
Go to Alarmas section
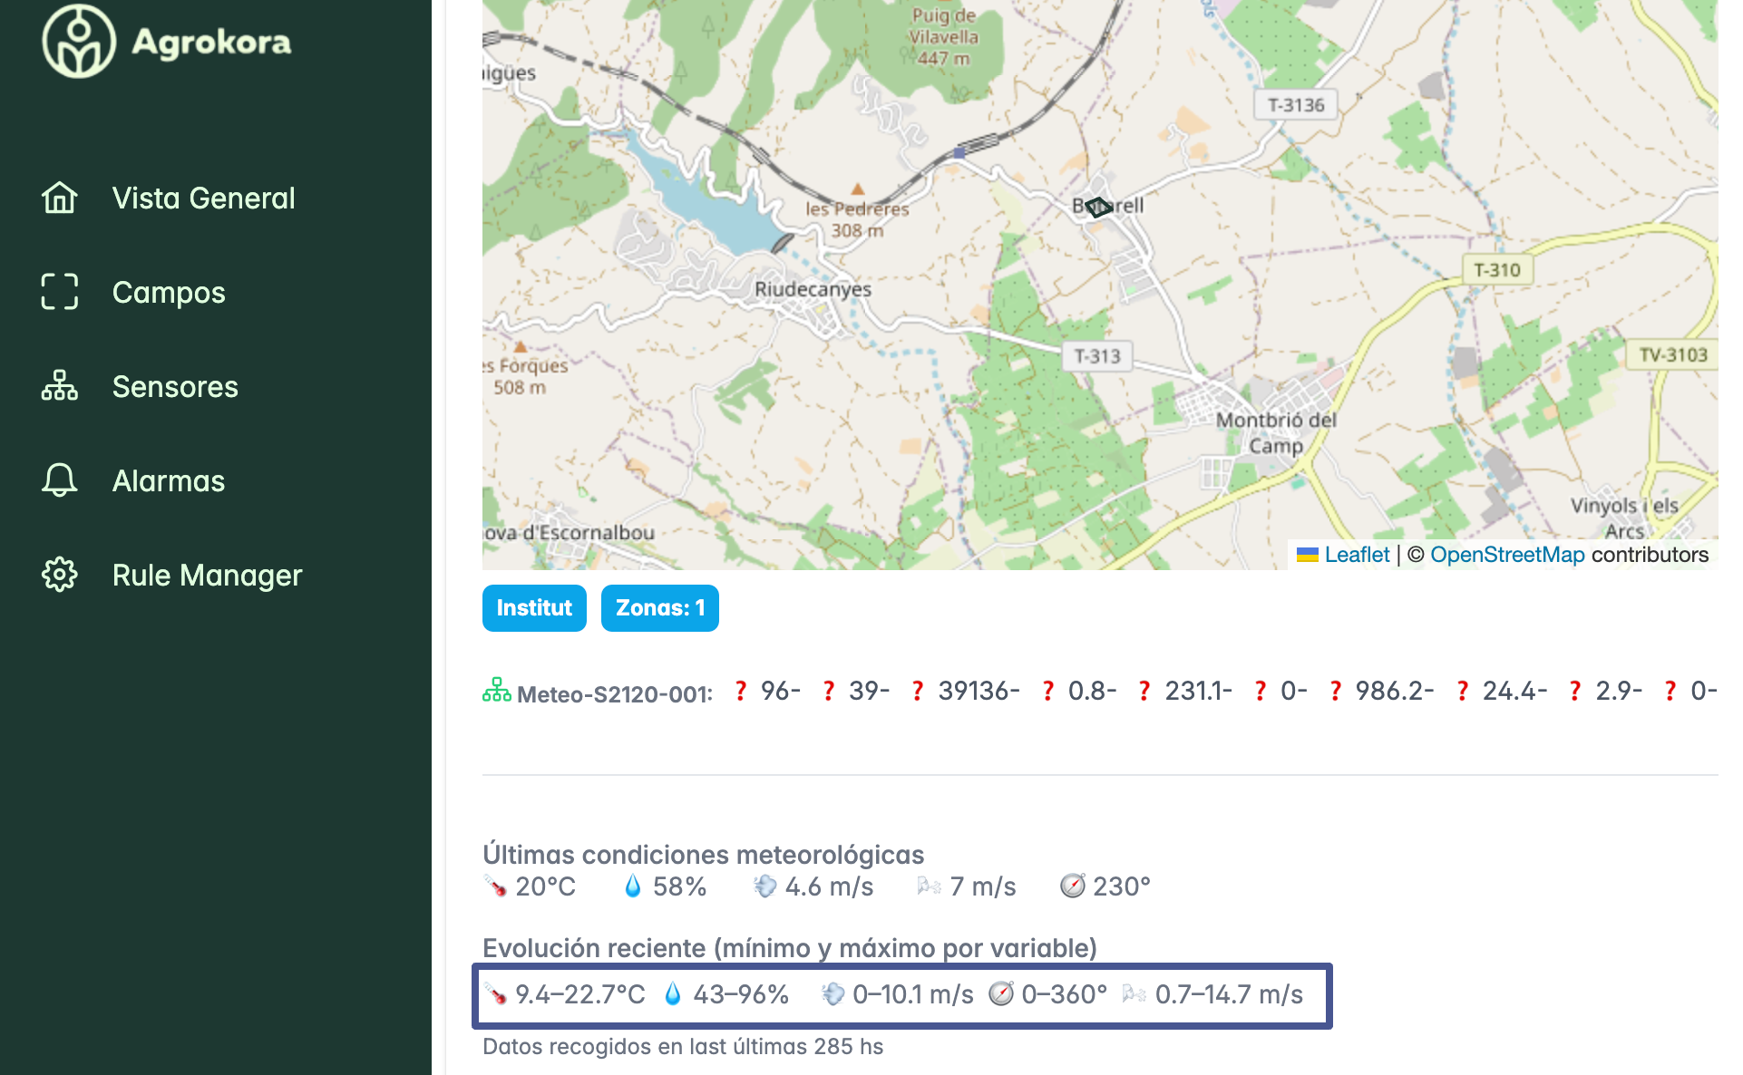pyautogui.click(x=169, y=480)
